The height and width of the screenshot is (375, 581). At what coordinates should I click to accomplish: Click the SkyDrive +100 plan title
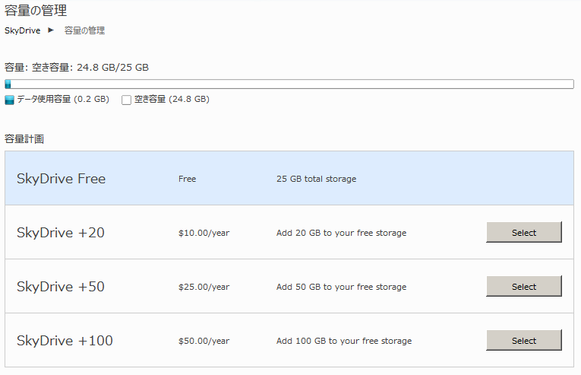click(x=65, y=341)
